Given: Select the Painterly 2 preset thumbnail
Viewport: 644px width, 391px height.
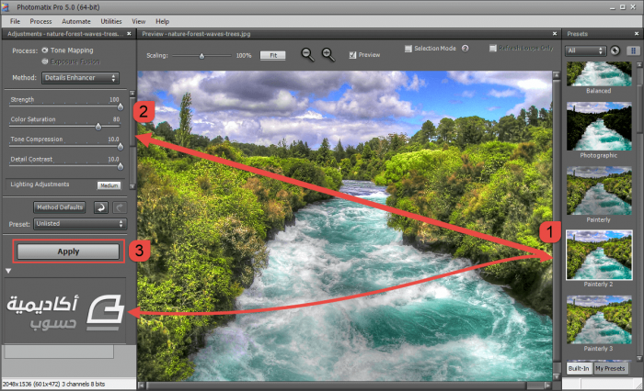Looking at the screenshot, I should pos(599,255).
